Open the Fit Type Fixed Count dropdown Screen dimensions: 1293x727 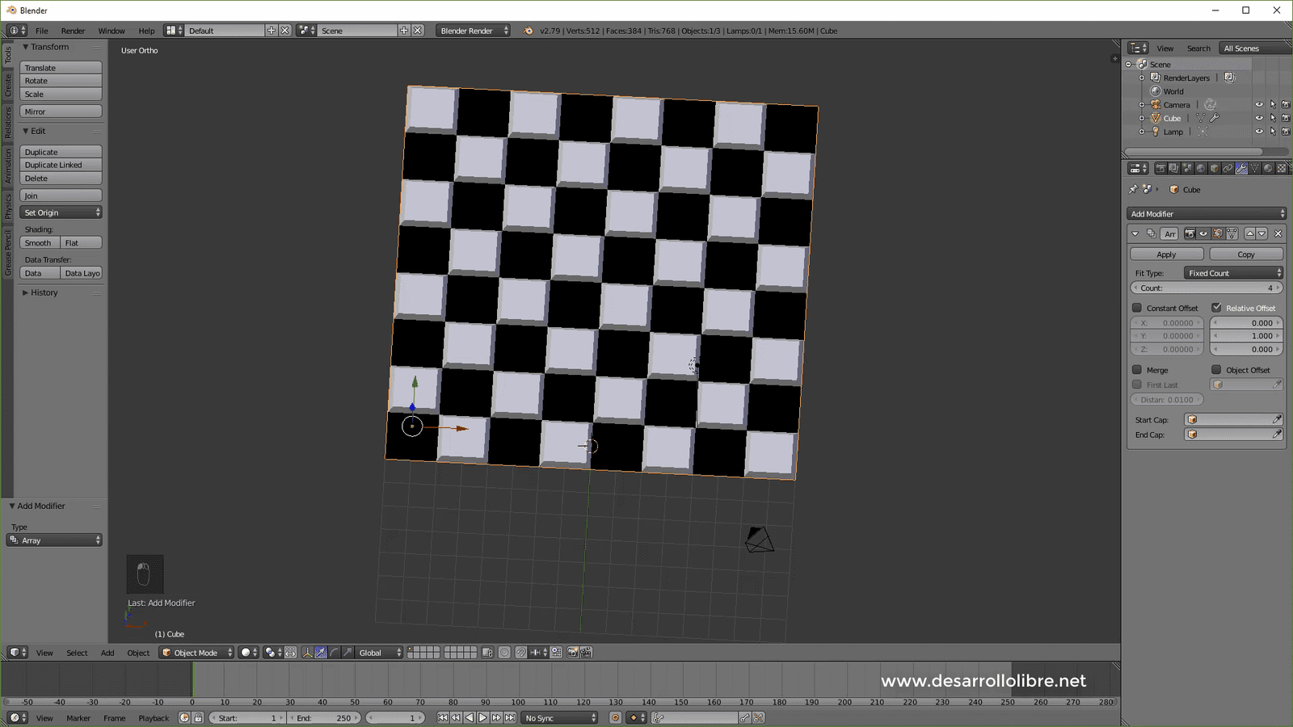point(1233,273)
